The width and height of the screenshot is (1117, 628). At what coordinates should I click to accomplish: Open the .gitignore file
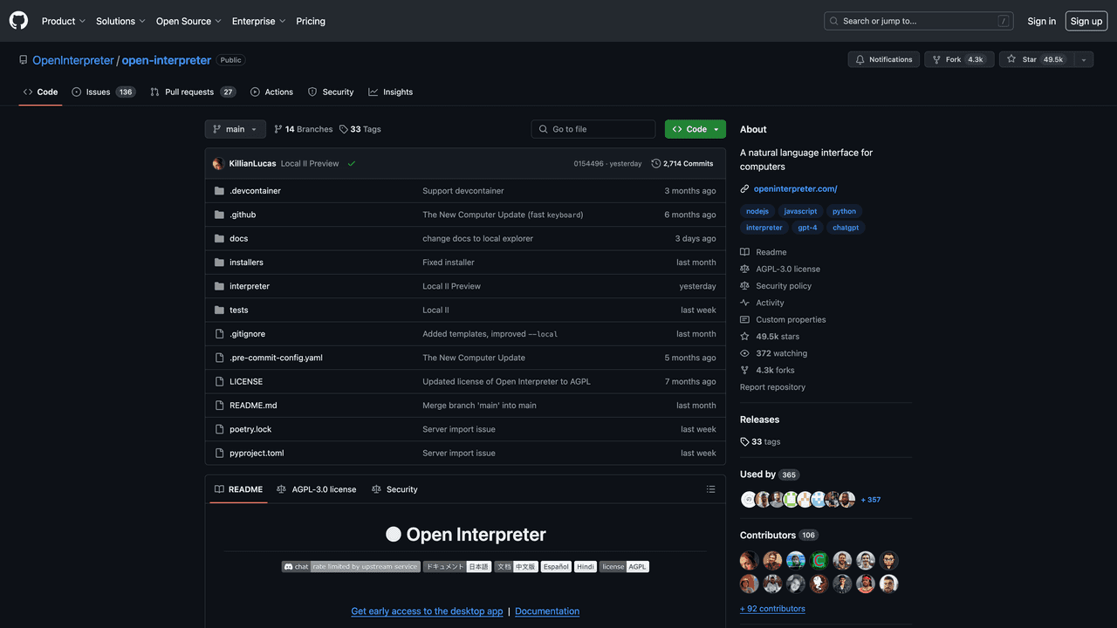247,334
